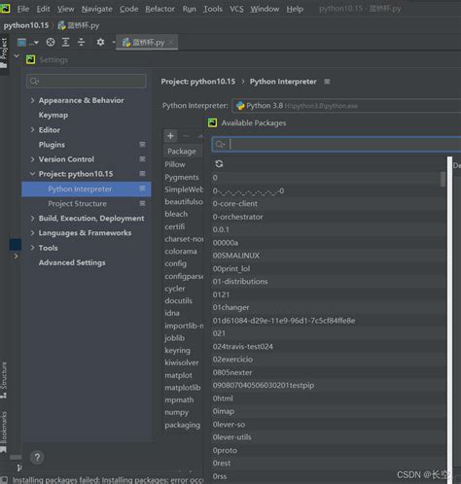Collapse the Project: python10.15 section
Screen dimensions: 461x484
click(32, 174)
